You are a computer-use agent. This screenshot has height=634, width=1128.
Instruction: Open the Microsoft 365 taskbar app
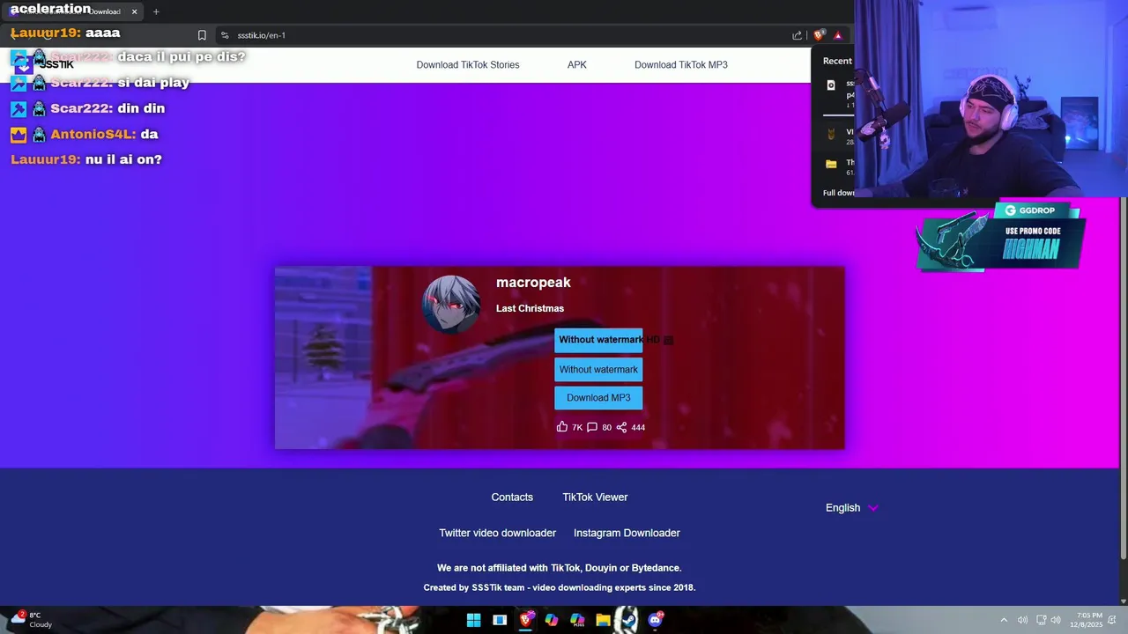(577, 620)
